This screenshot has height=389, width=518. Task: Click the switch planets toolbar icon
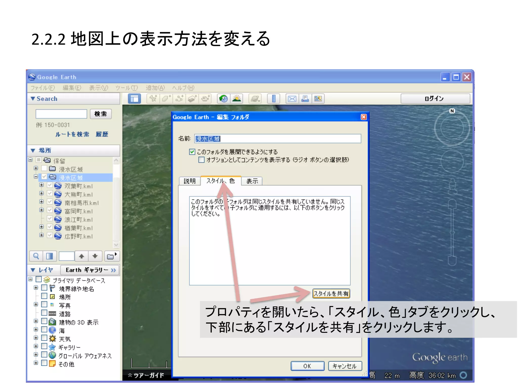tap(255, 99)
